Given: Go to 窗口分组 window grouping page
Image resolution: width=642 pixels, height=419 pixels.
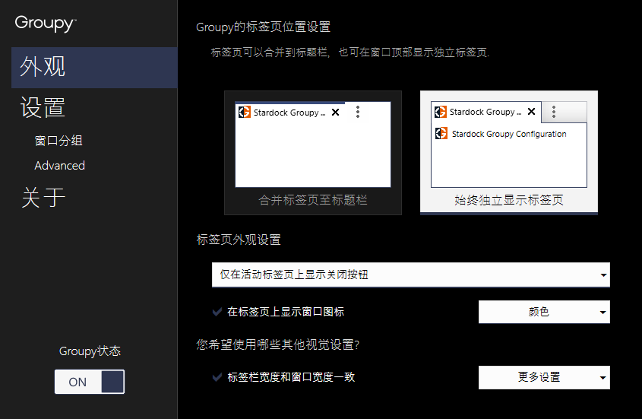Looking at the screenshot, I should pyautogui.click(x=59, y=141).
